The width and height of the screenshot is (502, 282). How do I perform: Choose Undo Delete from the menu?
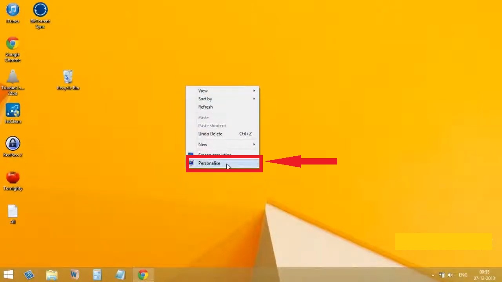(210, 134)
